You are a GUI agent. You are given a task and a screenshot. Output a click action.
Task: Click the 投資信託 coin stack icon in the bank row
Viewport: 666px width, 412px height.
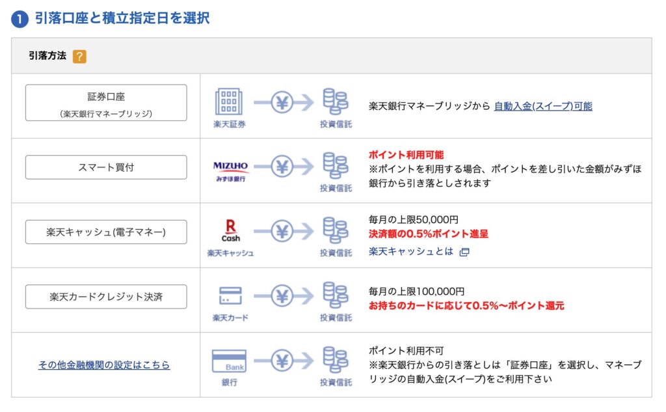pos(336,360)
